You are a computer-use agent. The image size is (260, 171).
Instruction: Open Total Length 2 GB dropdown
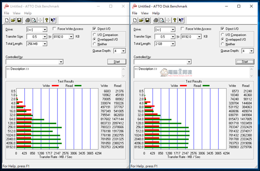coord(173,44)
